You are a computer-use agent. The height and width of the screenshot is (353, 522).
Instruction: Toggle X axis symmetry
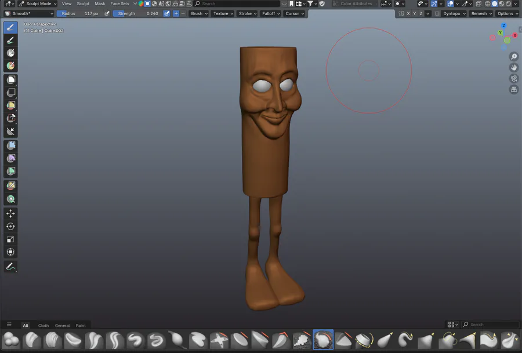click(x=408, y=14)
